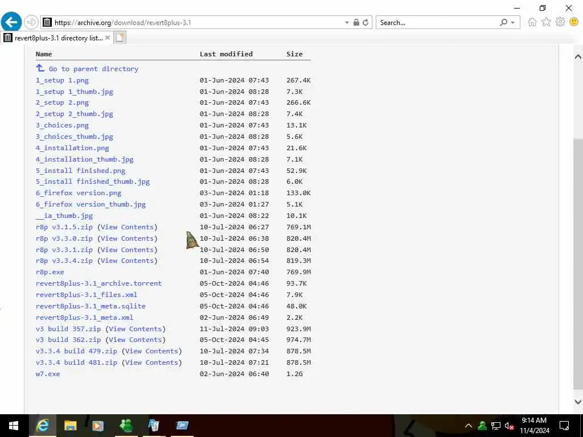Open 6_firefox version.png link
Viewport: 583px width, 437px height.
tap(79, 193)
